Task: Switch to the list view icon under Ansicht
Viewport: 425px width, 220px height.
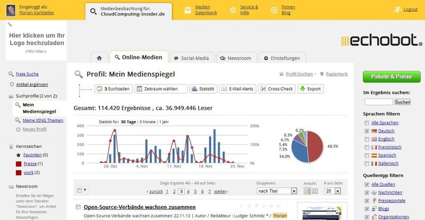Action: (308, 191)
